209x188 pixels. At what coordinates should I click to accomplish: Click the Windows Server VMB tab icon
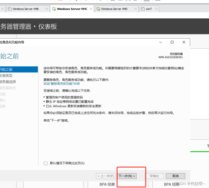point(9,9)
